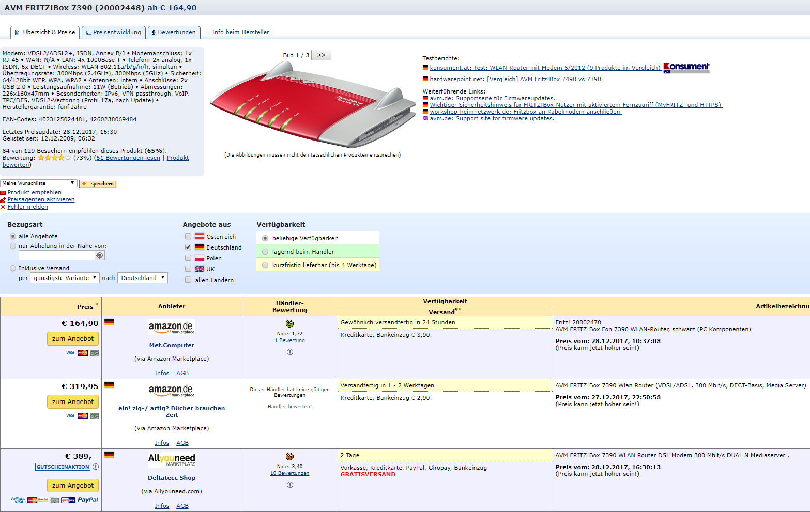Open the Met.Computer seller link
The image size is (810, 512).
172,345
